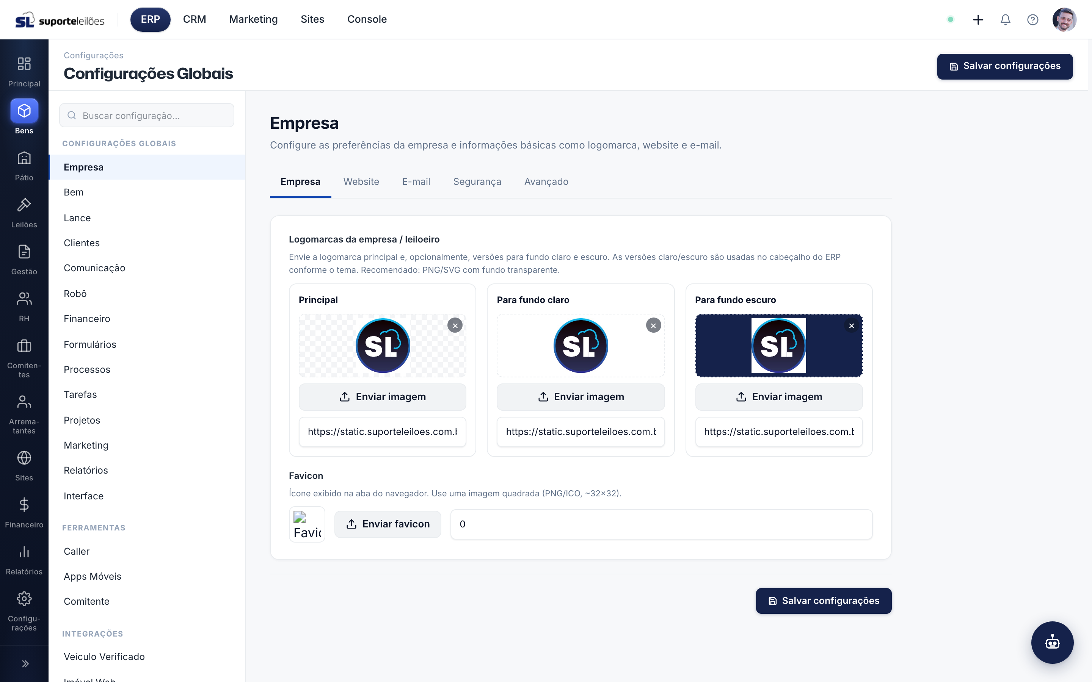Click the Enviar favicon button
The height and width of the screenshot is (682, 1092).
coord(388,524)
